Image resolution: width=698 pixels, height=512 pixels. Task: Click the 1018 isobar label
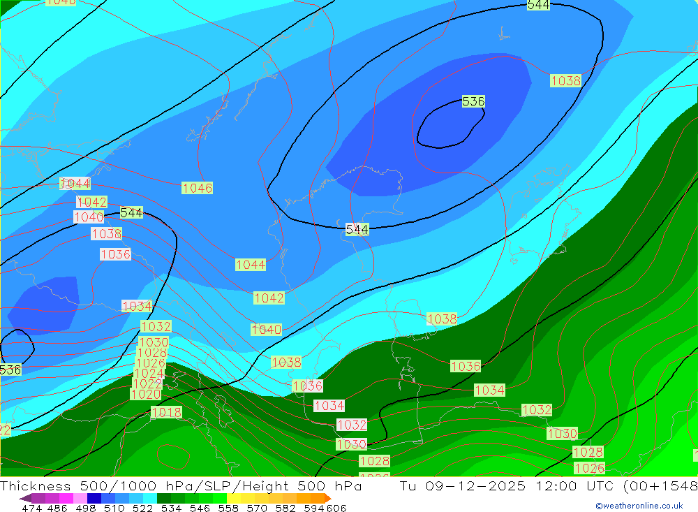[x=167, y=412]
